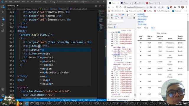Image resolution: width=189 pixels, height=106 pixels.
Task: Collapse array item 6 in the console
Action: click(111, 45)
